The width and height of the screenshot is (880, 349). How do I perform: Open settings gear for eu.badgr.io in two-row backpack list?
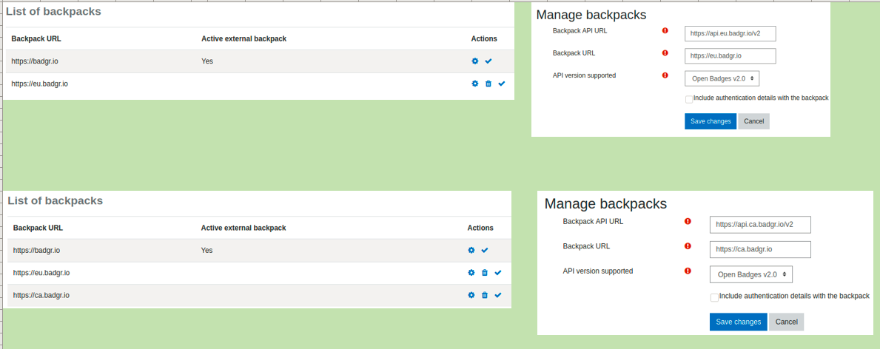475,84
